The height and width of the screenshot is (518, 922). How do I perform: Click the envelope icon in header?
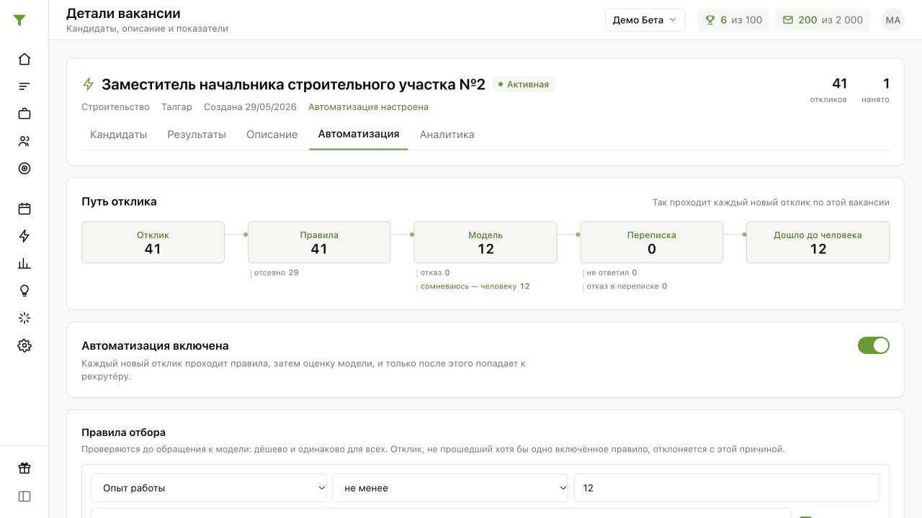(788, 20)
